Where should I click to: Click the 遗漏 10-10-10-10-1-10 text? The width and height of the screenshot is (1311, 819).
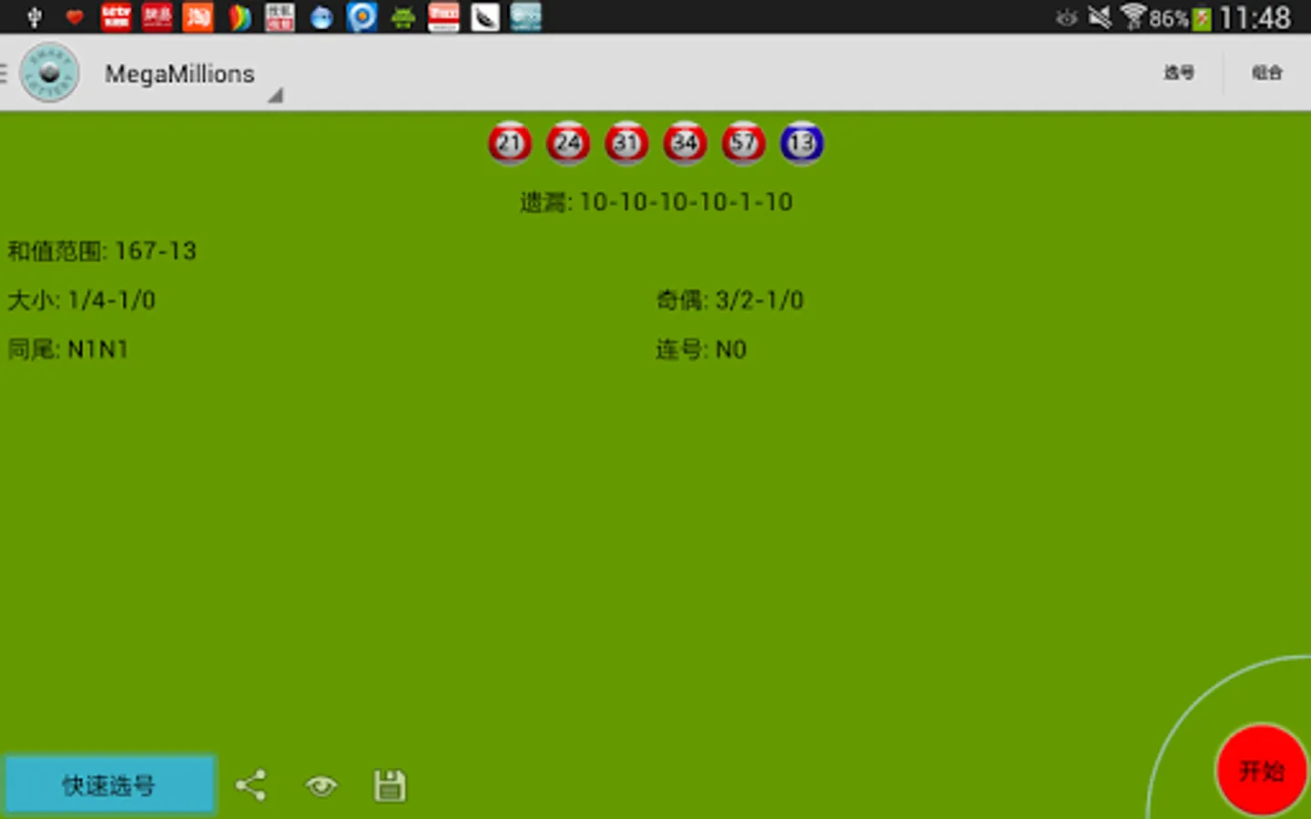[x=656, y=202]
